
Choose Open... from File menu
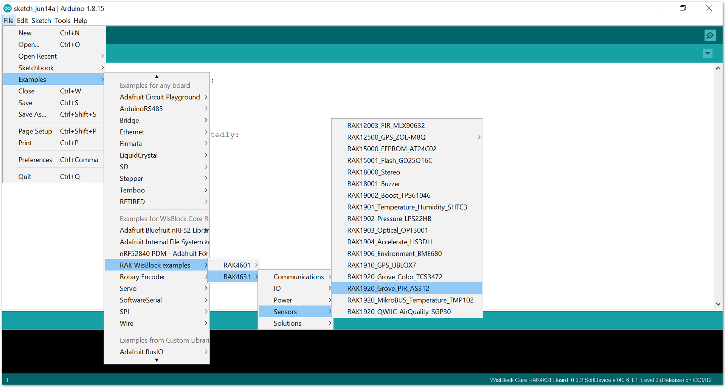[x=54, y=45]
